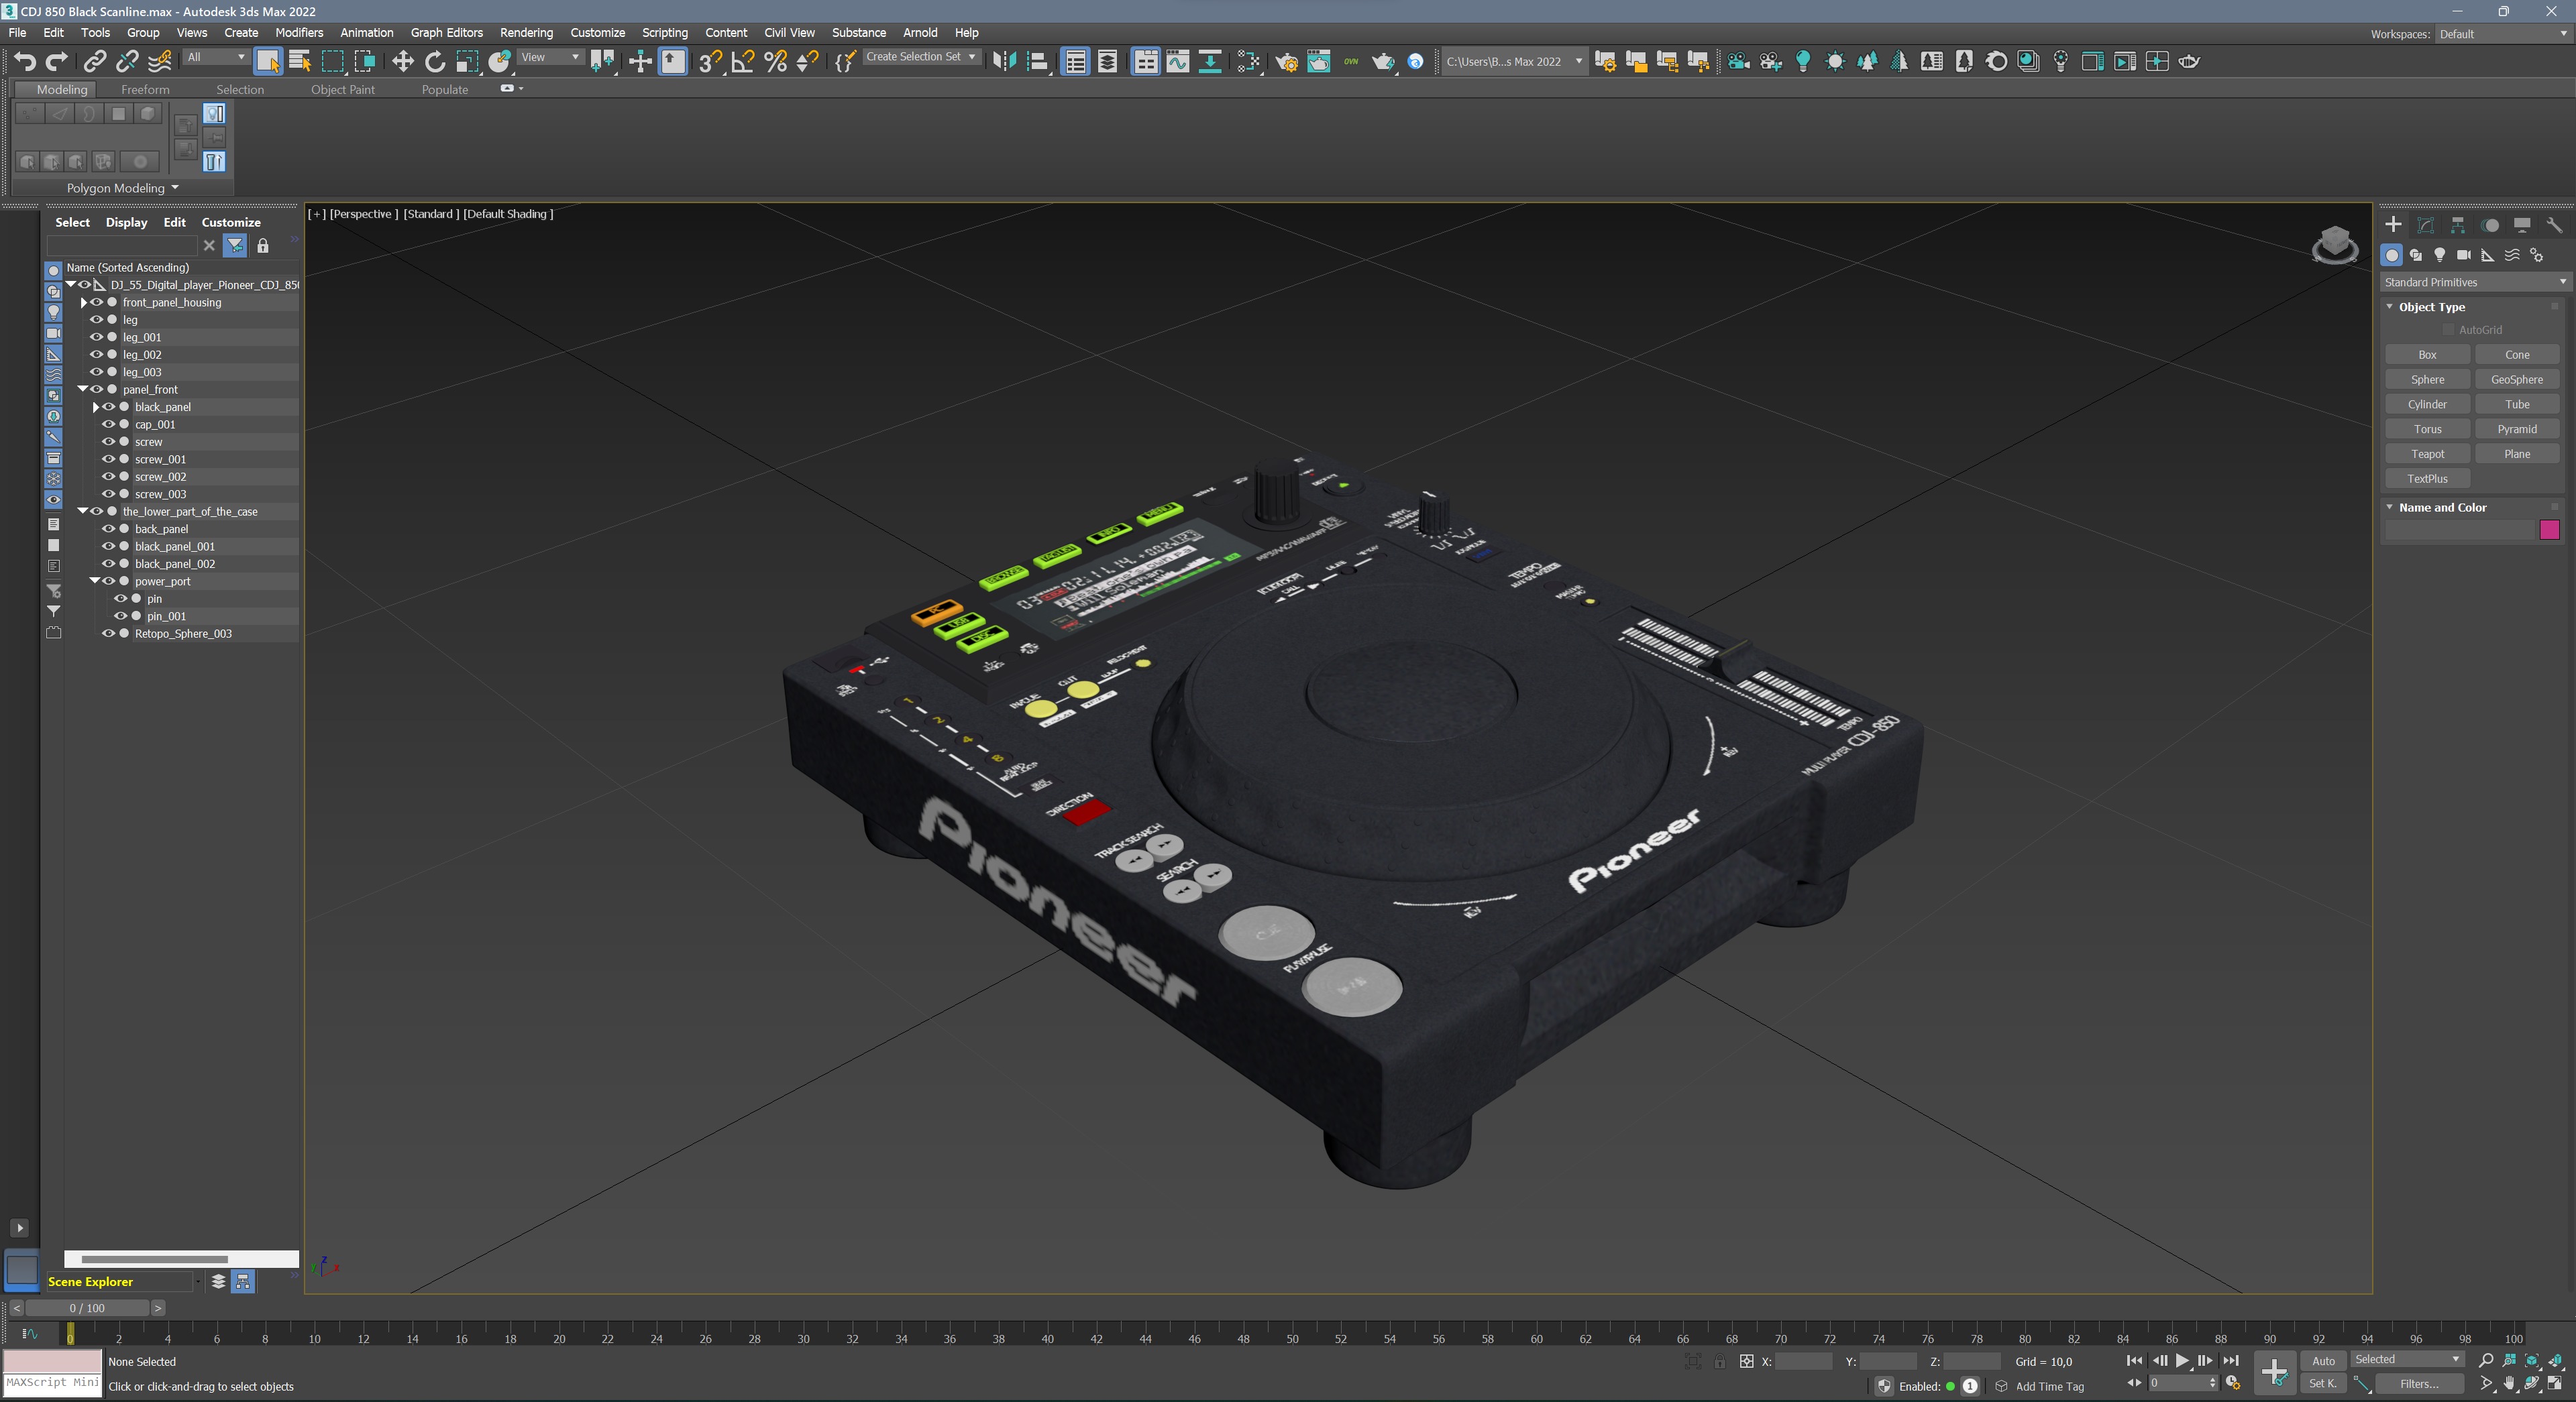This screenshot has height=1402, width=2576.
Task: Click Key Mode toggle icon
Action: pyautogui.click(x=2134, y=1383)
